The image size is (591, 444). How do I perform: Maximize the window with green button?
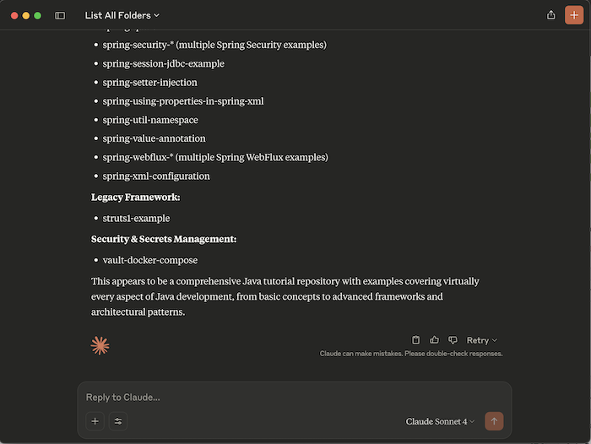click(38, 15)
